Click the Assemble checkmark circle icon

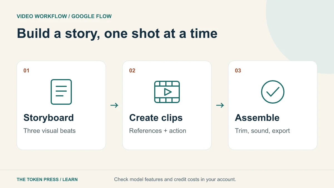tap(273, 92)
